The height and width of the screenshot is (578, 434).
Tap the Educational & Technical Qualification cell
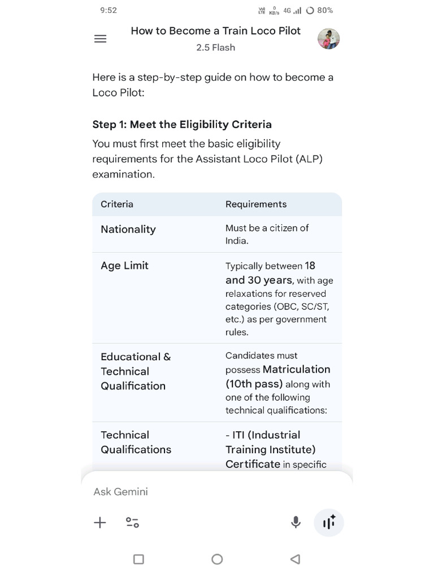click(x=136, y=371)
